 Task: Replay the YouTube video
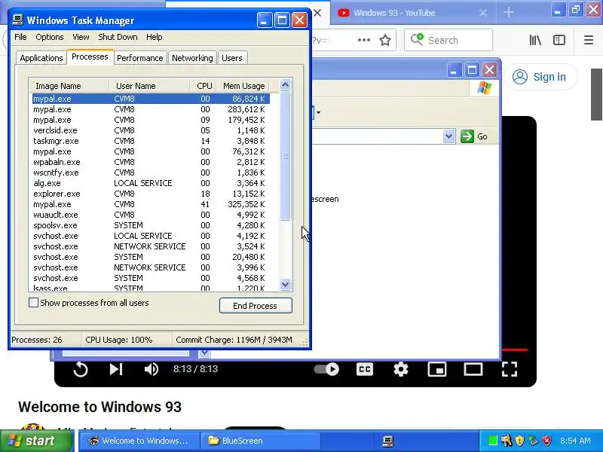pyautogui.click(x=81, y=369)
